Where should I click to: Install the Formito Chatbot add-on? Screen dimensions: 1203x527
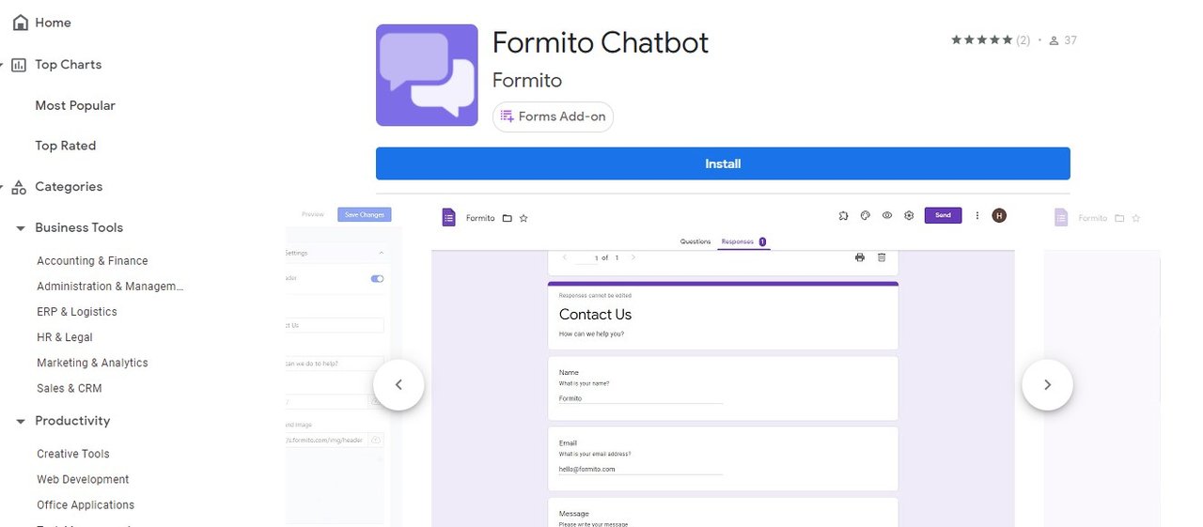tap(723, 163)
